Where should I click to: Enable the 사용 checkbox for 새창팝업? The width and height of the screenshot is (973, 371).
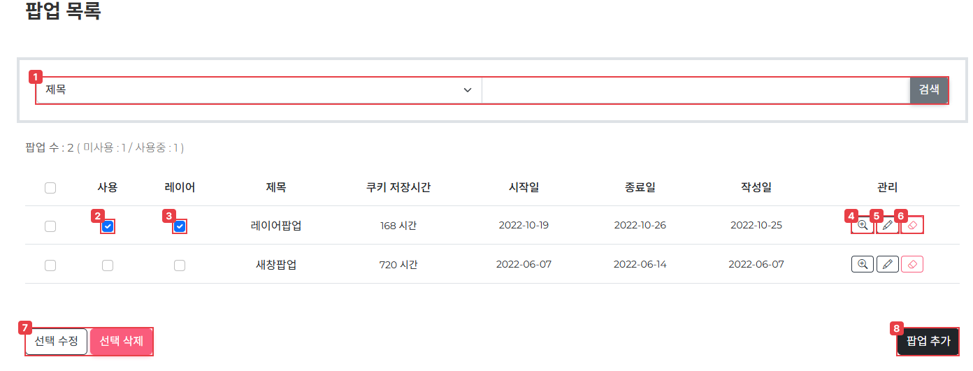pyautogui.click(x=108, y=265)
